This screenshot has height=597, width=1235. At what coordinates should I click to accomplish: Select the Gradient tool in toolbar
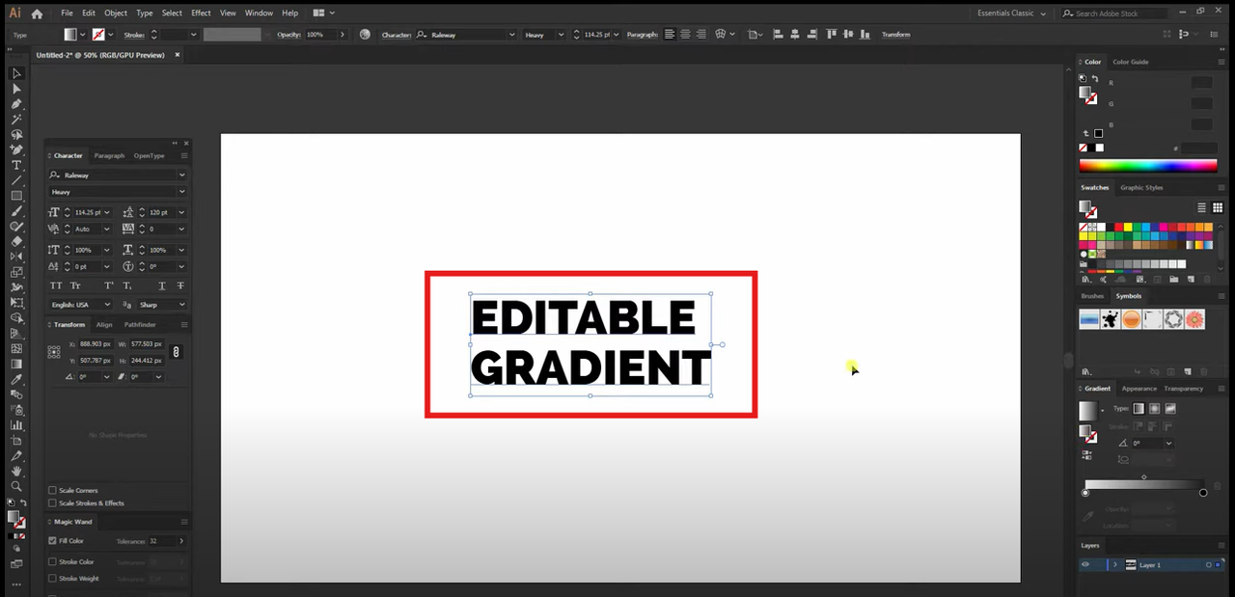pyautogui.click(x=16, y=364)
